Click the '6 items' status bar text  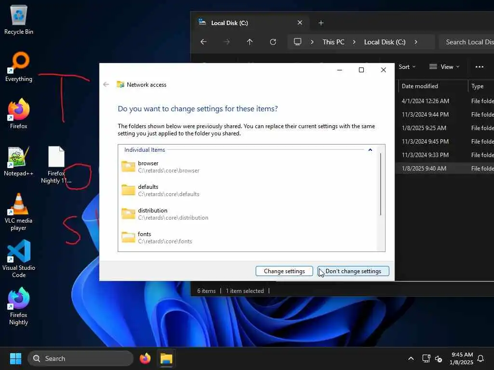click(x=206, y=291)
